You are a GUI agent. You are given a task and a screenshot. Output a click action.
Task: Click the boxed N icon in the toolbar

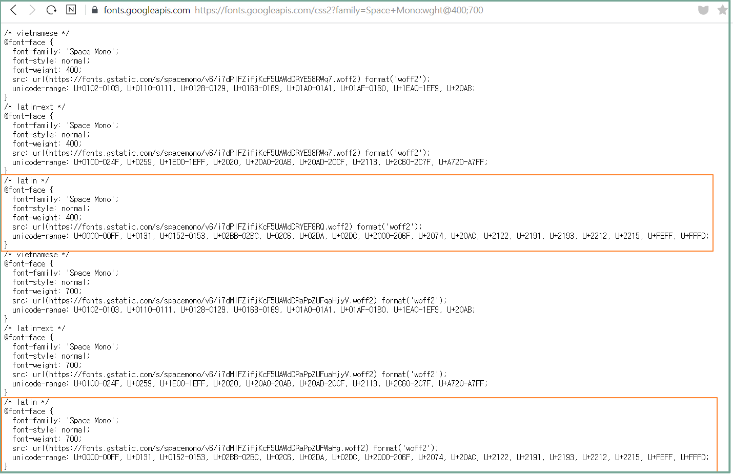tap(71, 10)
